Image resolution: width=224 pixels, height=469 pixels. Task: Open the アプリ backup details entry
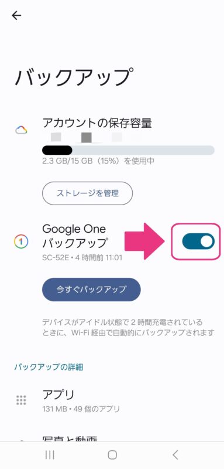(x=112, y=400)
